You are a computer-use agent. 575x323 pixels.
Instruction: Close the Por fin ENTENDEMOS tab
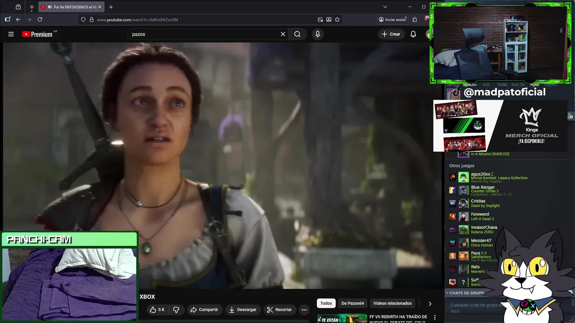(x=100, y=7)
